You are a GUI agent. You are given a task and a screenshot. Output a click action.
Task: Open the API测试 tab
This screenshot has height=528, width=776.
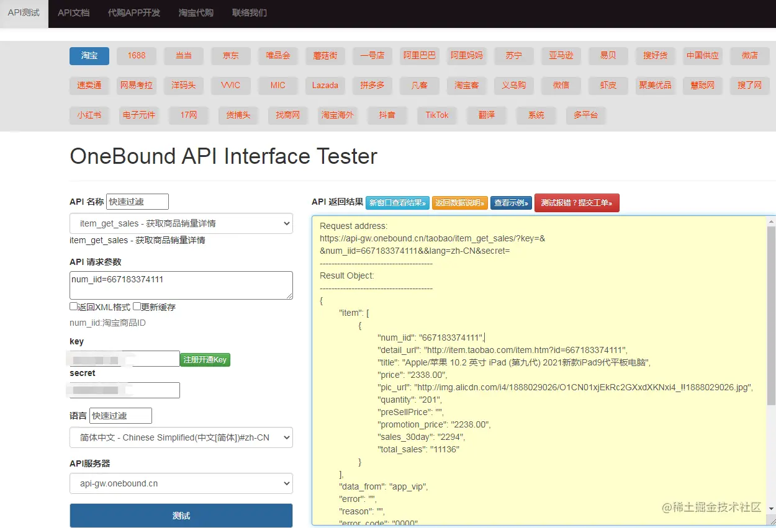[24, 13]
